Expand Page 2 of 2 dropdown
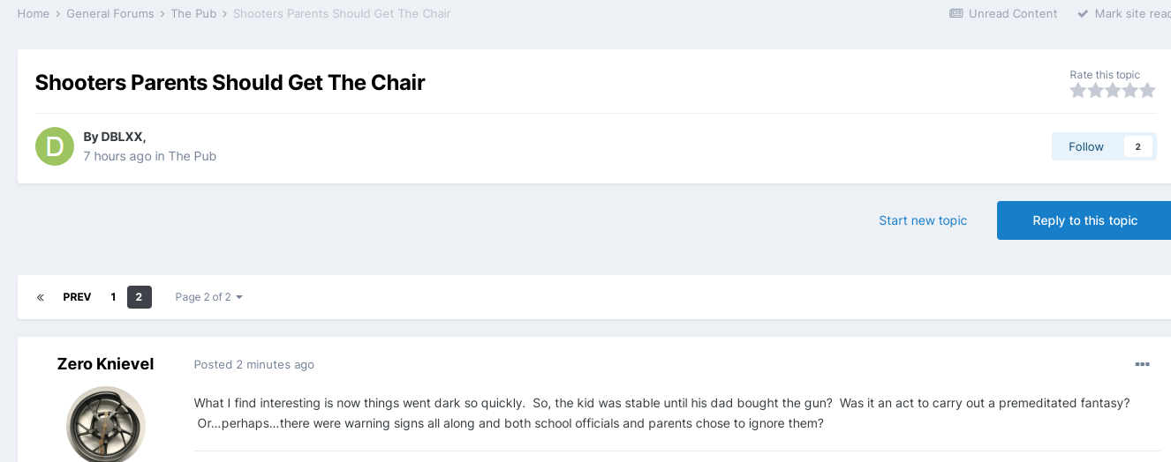 (208, 297)
